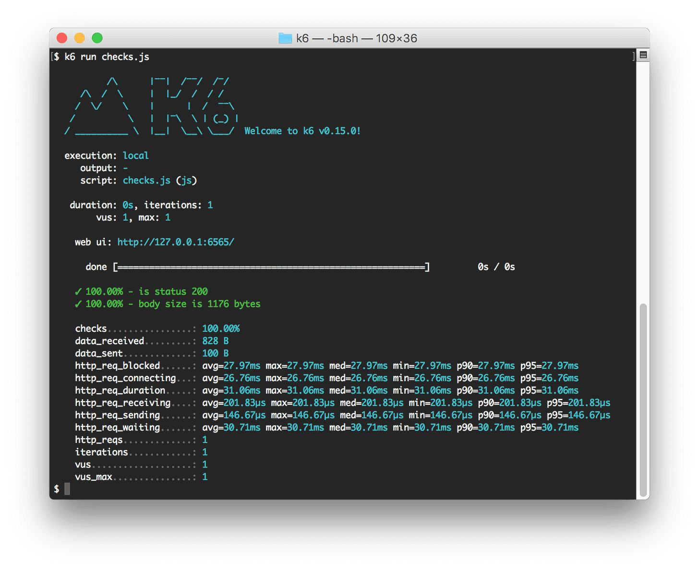Click the green zoom window button
Screen dimensions: 699x570
[x=97, y=38]
